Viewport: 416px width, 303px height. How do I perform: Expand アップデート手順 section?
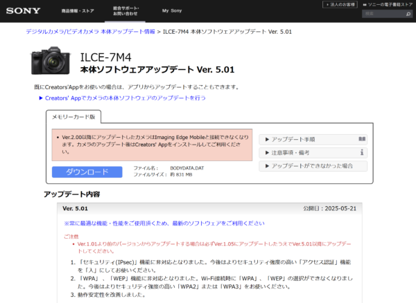313,140
